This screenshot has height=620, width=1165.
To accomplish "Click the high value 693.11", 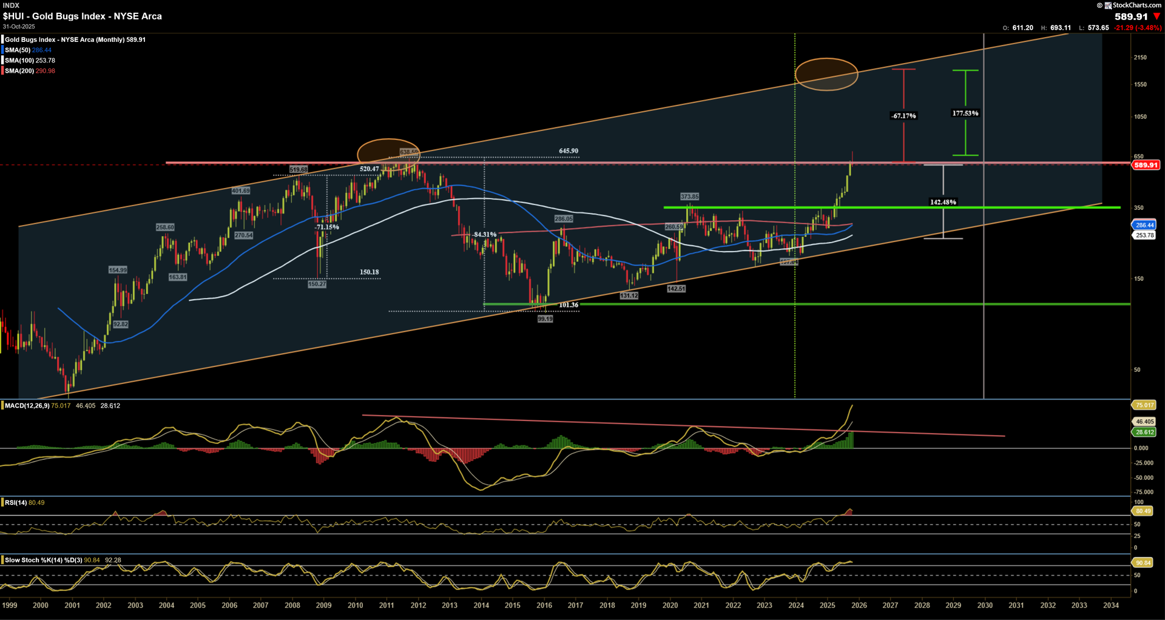I will coord(1061,28).
